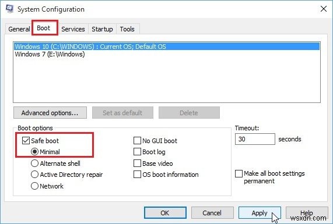Open Advanced options dialog
This screenshot has width=333, height=224.
tap(50, 113)
